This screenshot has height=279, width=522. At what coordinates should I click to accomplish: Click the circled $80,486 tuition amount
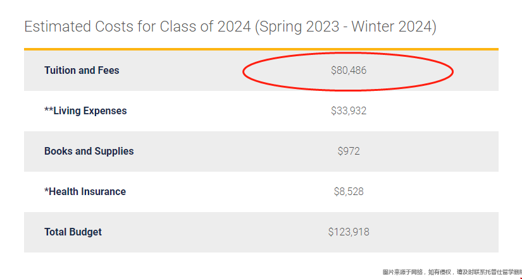point(349,71)
